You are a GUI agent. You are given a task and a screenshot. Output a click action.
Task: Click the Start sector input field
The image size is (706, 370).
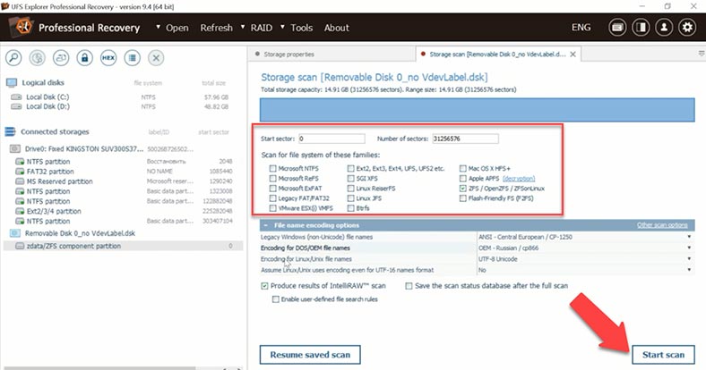[331, 139]
